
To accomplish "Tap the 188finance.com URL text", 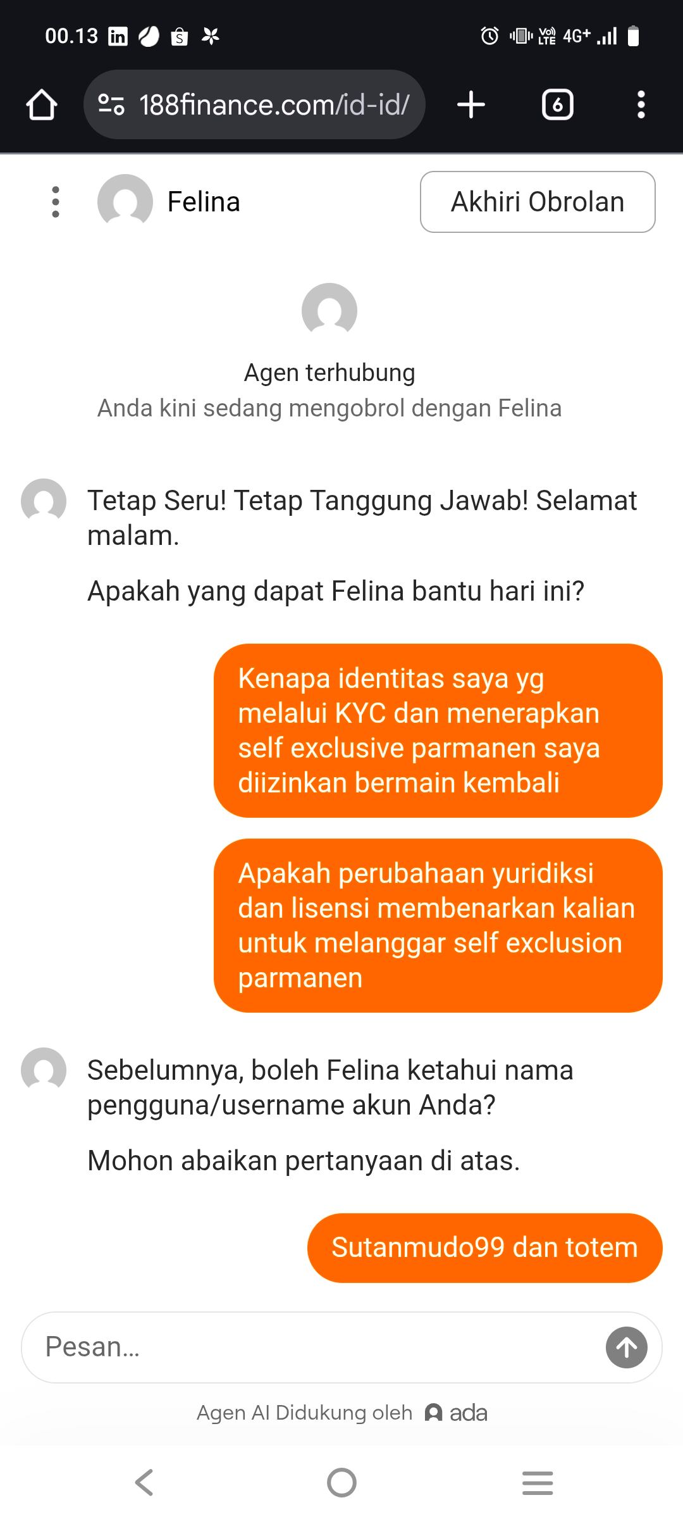I will coord(274,104).
